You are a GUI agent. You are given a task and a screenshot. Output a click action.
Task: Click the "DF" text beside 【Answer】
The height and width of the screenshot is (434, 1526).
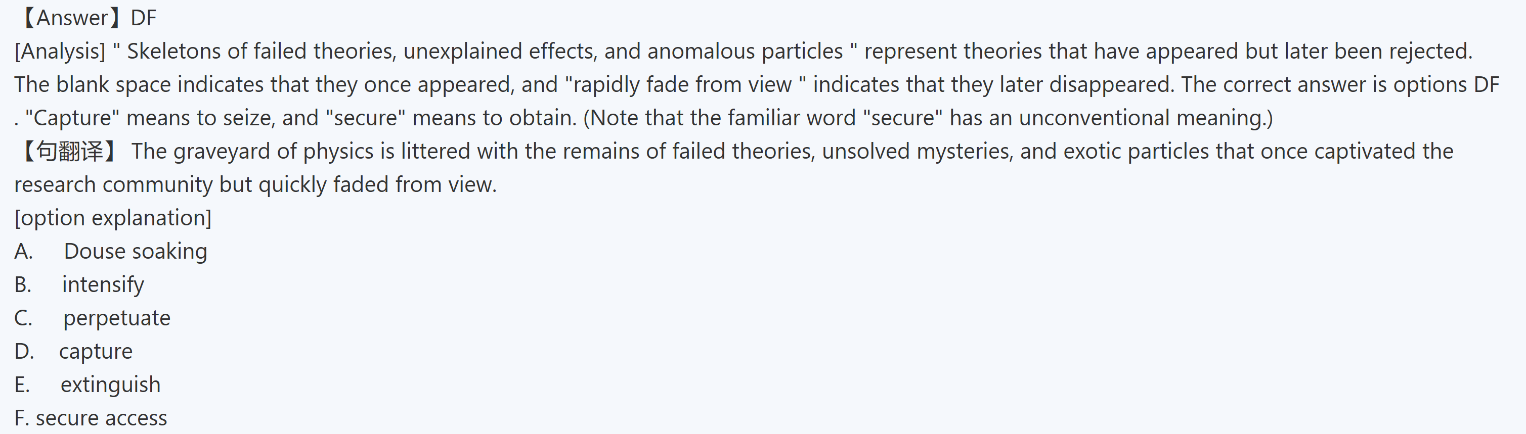143,18
